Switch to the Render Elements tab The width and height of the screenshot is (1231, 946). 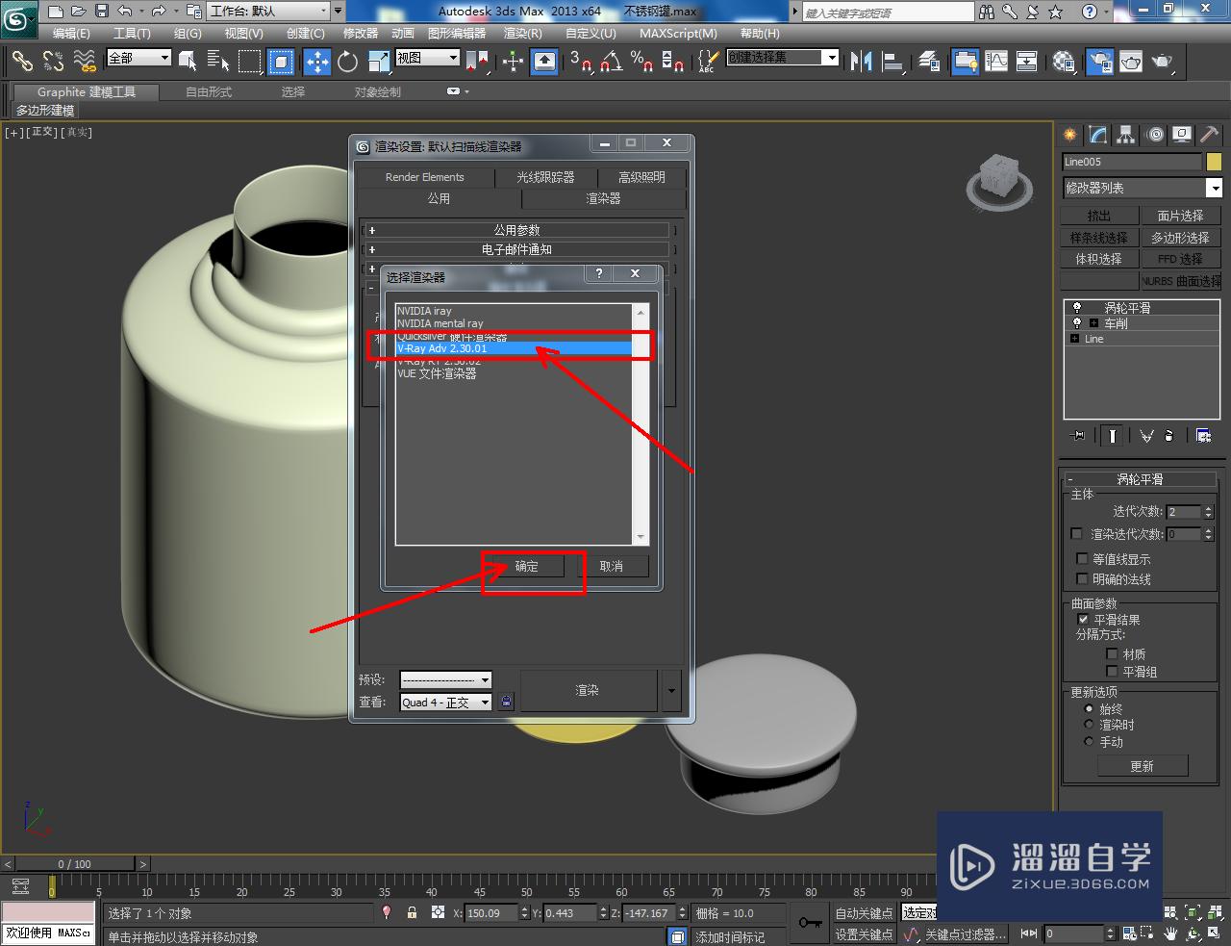point(424,177)
